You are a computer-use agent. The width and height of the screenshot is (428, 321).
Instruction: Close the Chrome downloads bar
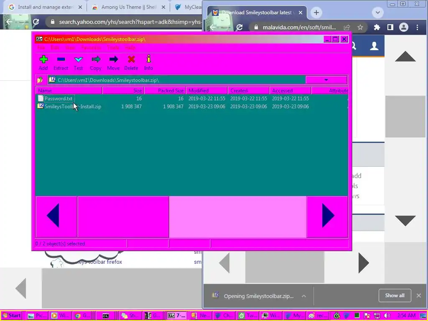tap(419, 296)
